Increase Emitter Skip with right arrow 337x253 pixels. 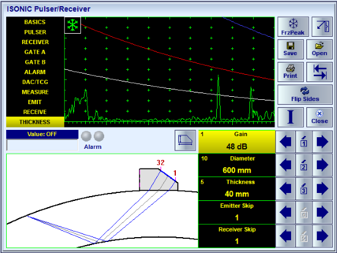point(322,213)
